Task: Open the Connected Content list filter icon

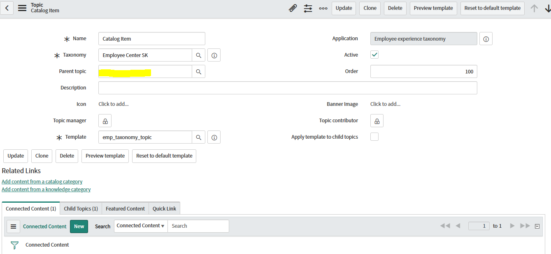Action: (x=14, y=245)
